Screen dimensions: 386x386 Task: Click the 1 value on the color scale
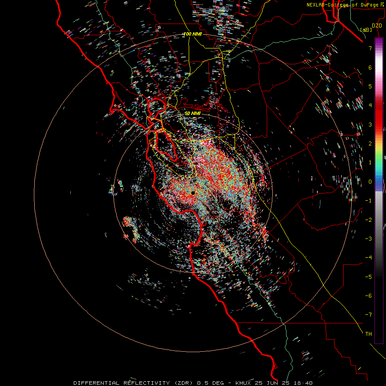point(370,162)
